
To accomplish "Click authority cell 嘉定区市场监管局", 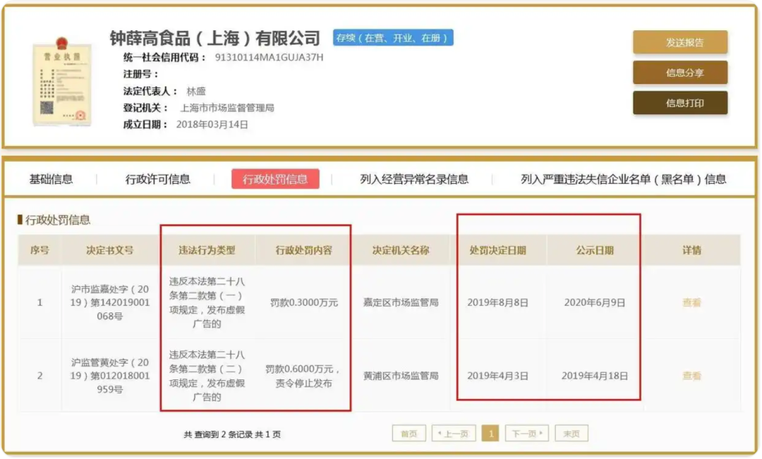I will click(x=401, y=302).
